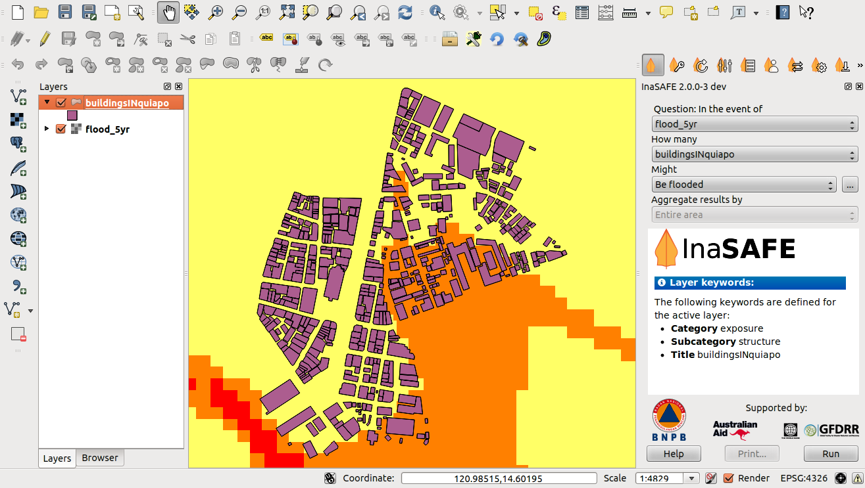Open the Be flooded function dropdown
This screenshot has width=865, height=488.
click(743, 185)
